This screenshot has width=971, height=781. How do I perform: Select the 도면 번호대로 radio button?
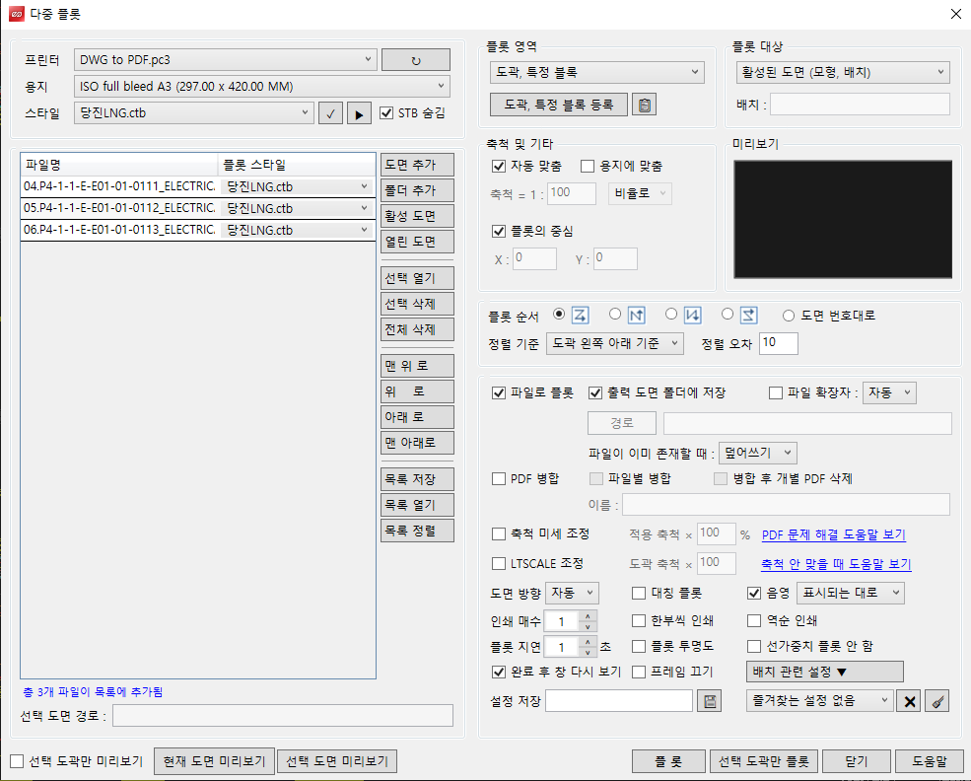789,316
